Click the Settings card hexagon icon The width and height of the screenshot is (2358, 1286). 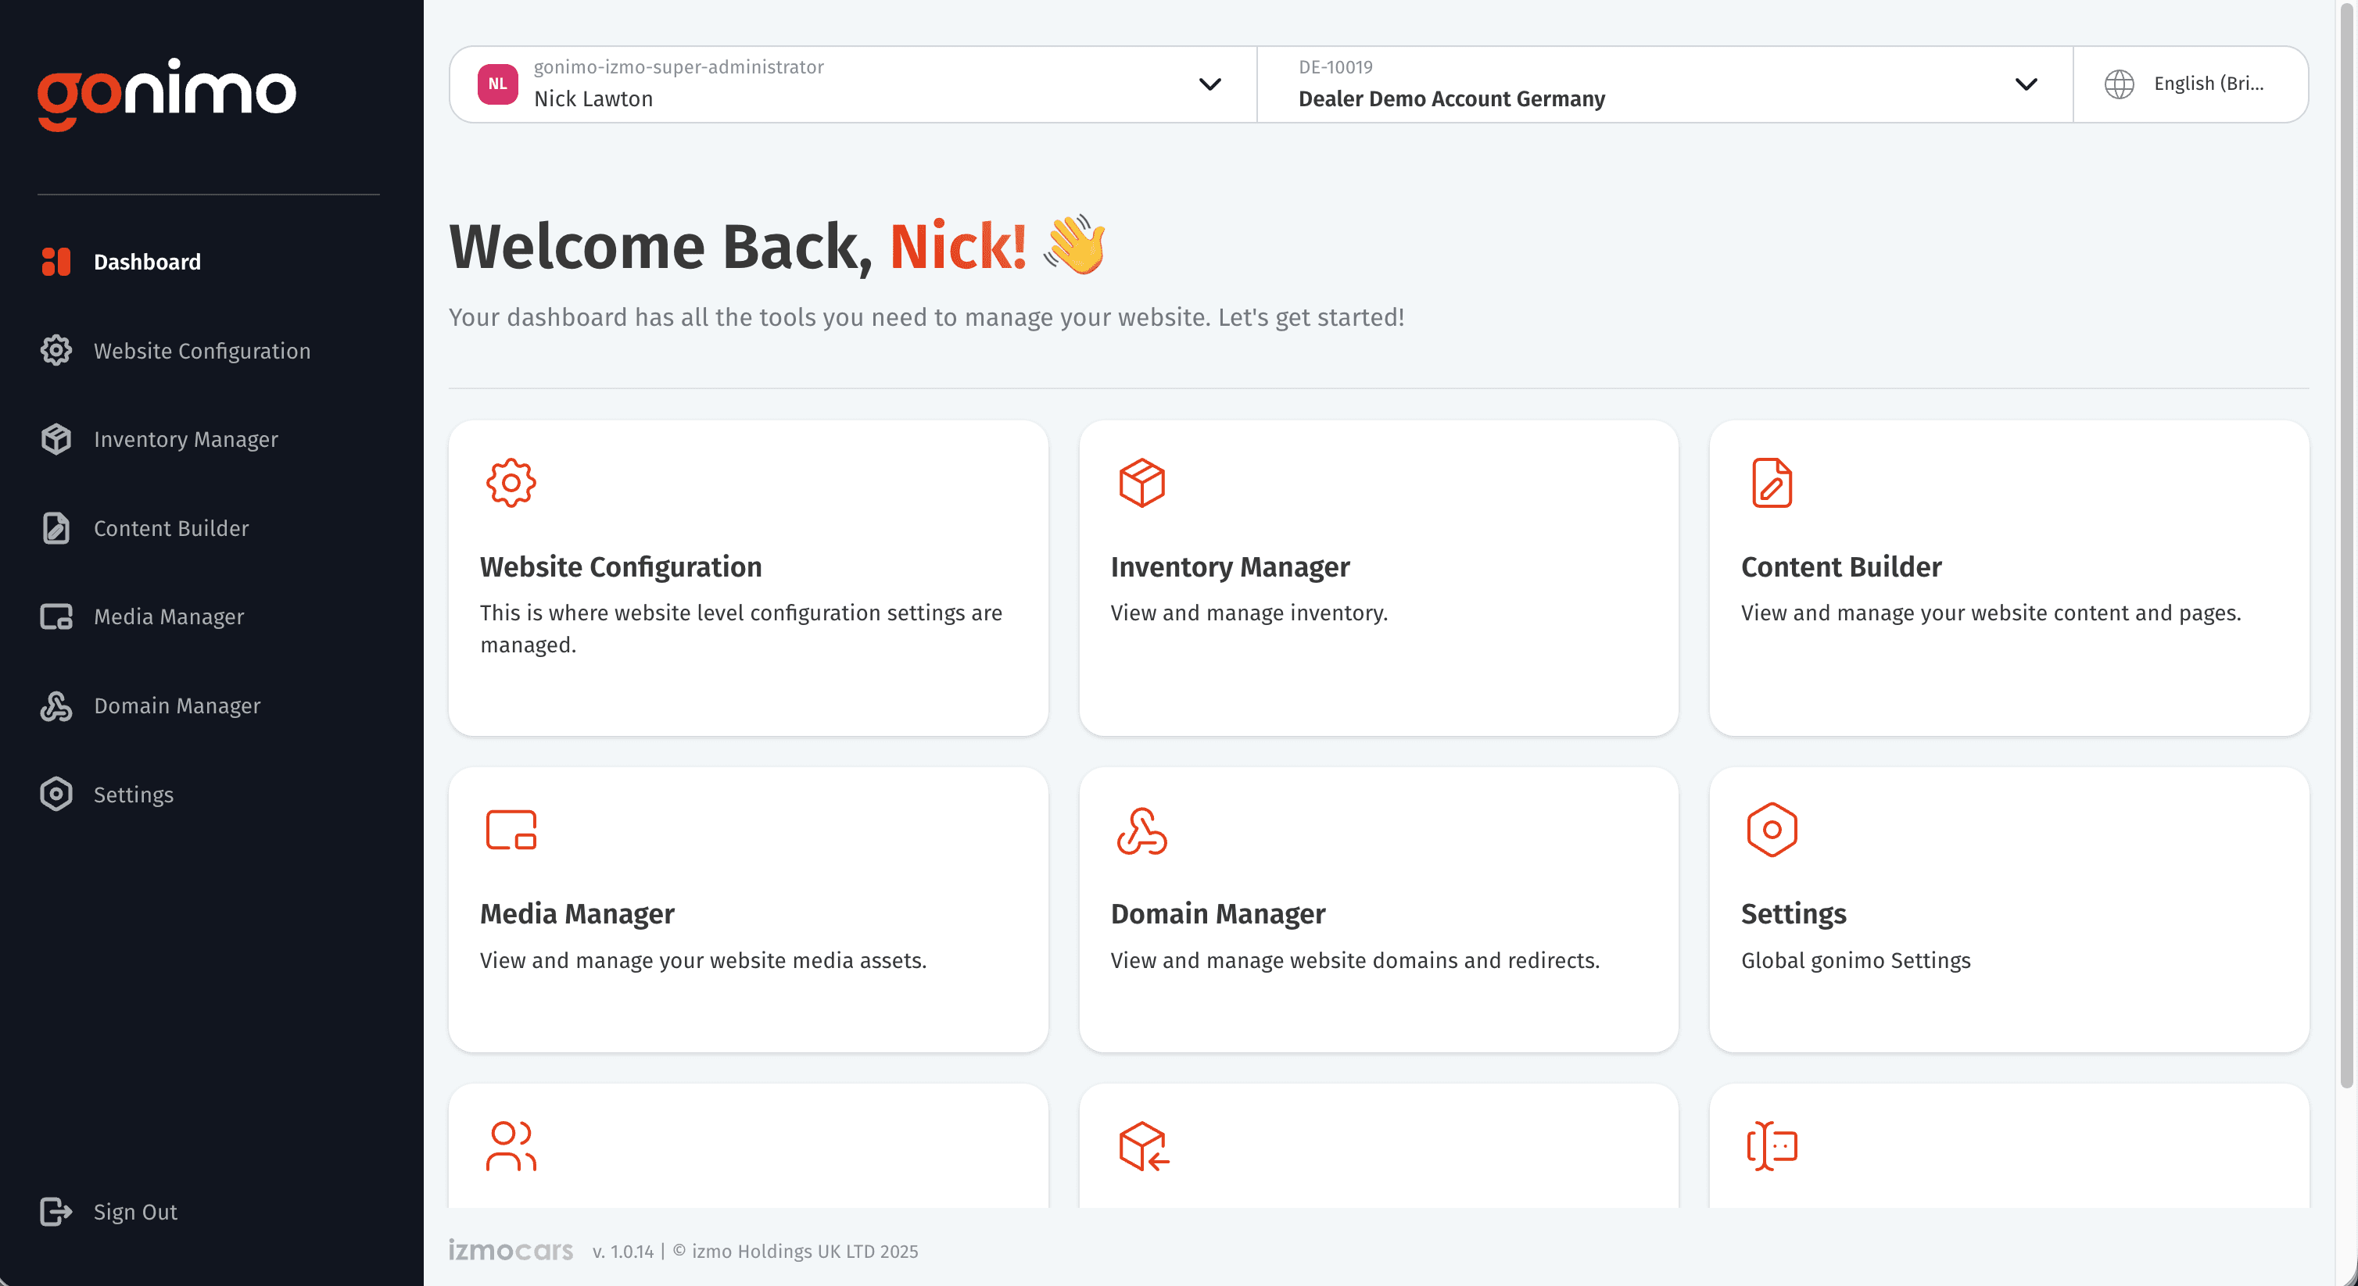tap(1772, 830)
